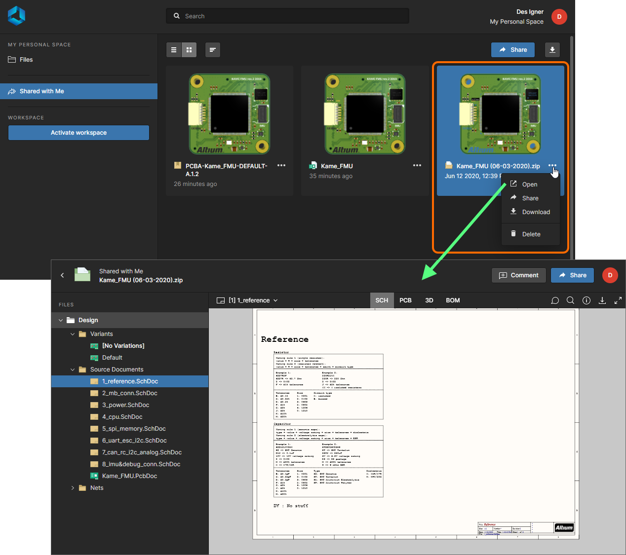Open the comments bubble icon in viewer
Screen dimensions: 626x555
(x=555, y=300)
